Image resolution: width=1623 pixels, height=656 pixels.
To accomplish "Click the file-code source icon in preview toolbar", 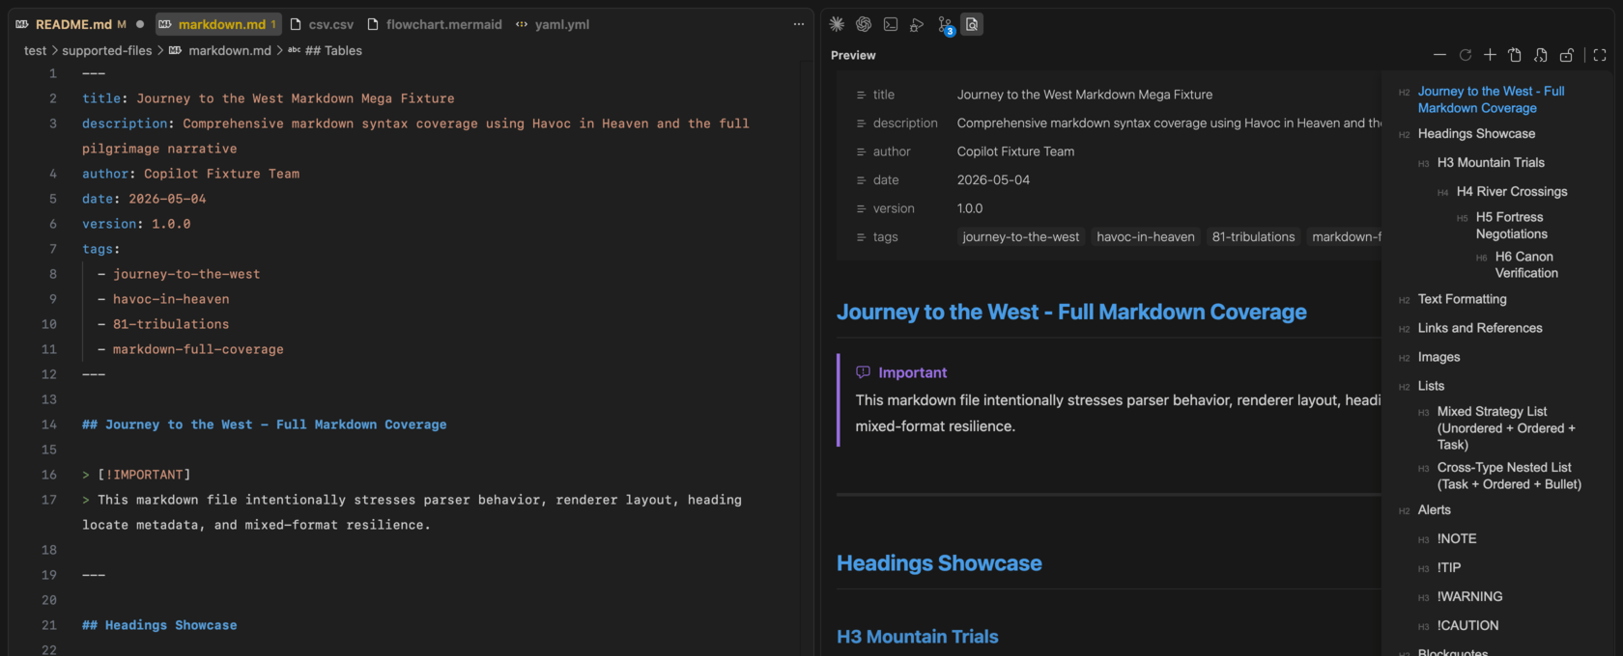I will [1541, 55].
